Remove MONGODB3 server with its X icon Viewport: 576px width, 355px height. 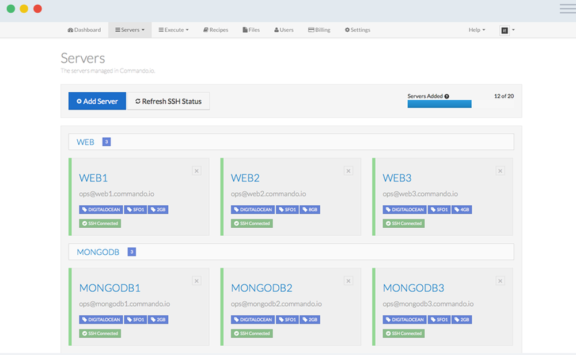[x=500, y=281]
